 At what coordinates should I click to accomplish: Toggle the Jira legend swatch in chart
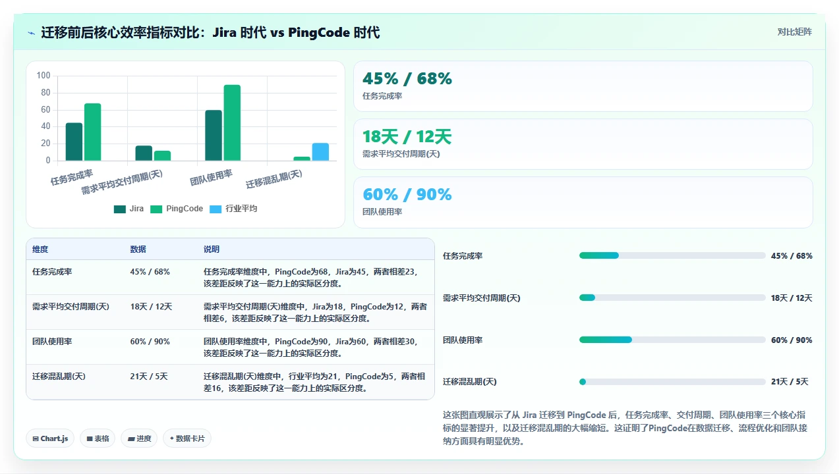click(120, 209)
